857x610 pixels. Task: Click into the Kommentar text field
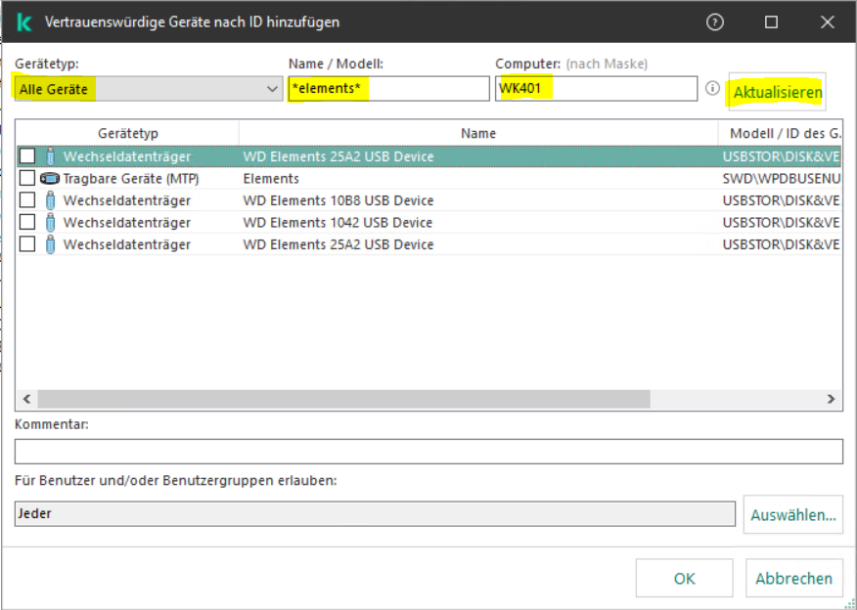[x=428, y=452]
